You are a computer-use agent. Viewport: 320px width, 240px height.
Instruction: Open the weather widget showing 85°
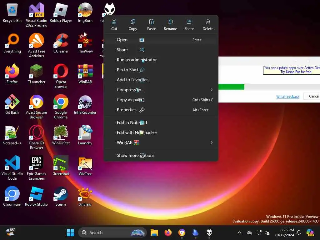11,232
